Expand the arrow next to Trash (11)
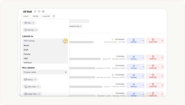 (162, 58)
